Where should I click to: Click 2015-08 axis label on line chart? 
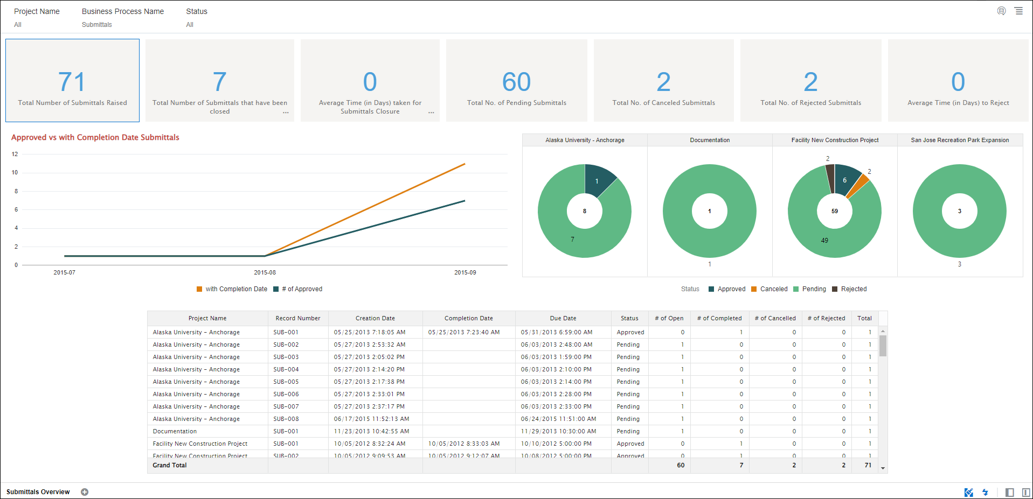coord(265,272)
